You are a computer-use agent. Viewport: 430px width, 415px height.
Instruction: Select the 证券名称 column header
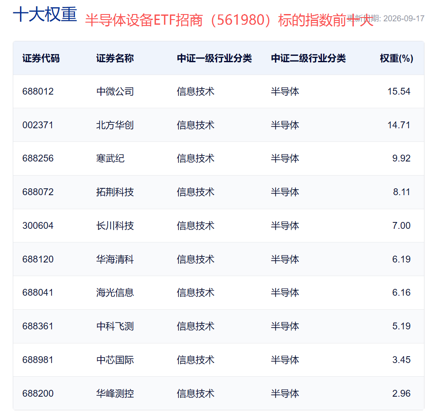tap(115, 58)
